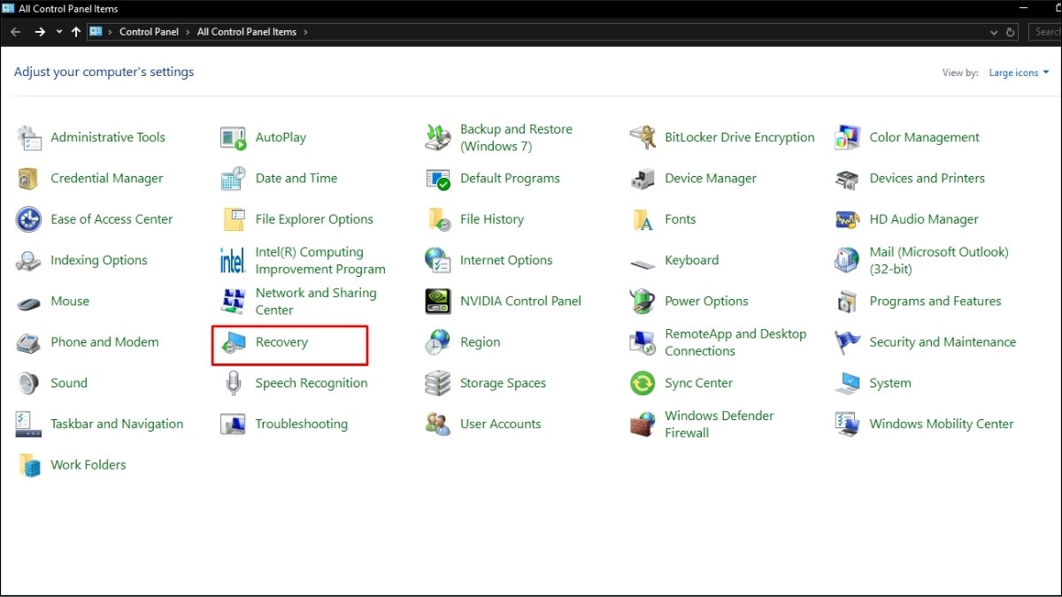Click the Storage Spaces text link
Image resolution: width=1062 pixels, height=597 pixels.
(503, 384)
